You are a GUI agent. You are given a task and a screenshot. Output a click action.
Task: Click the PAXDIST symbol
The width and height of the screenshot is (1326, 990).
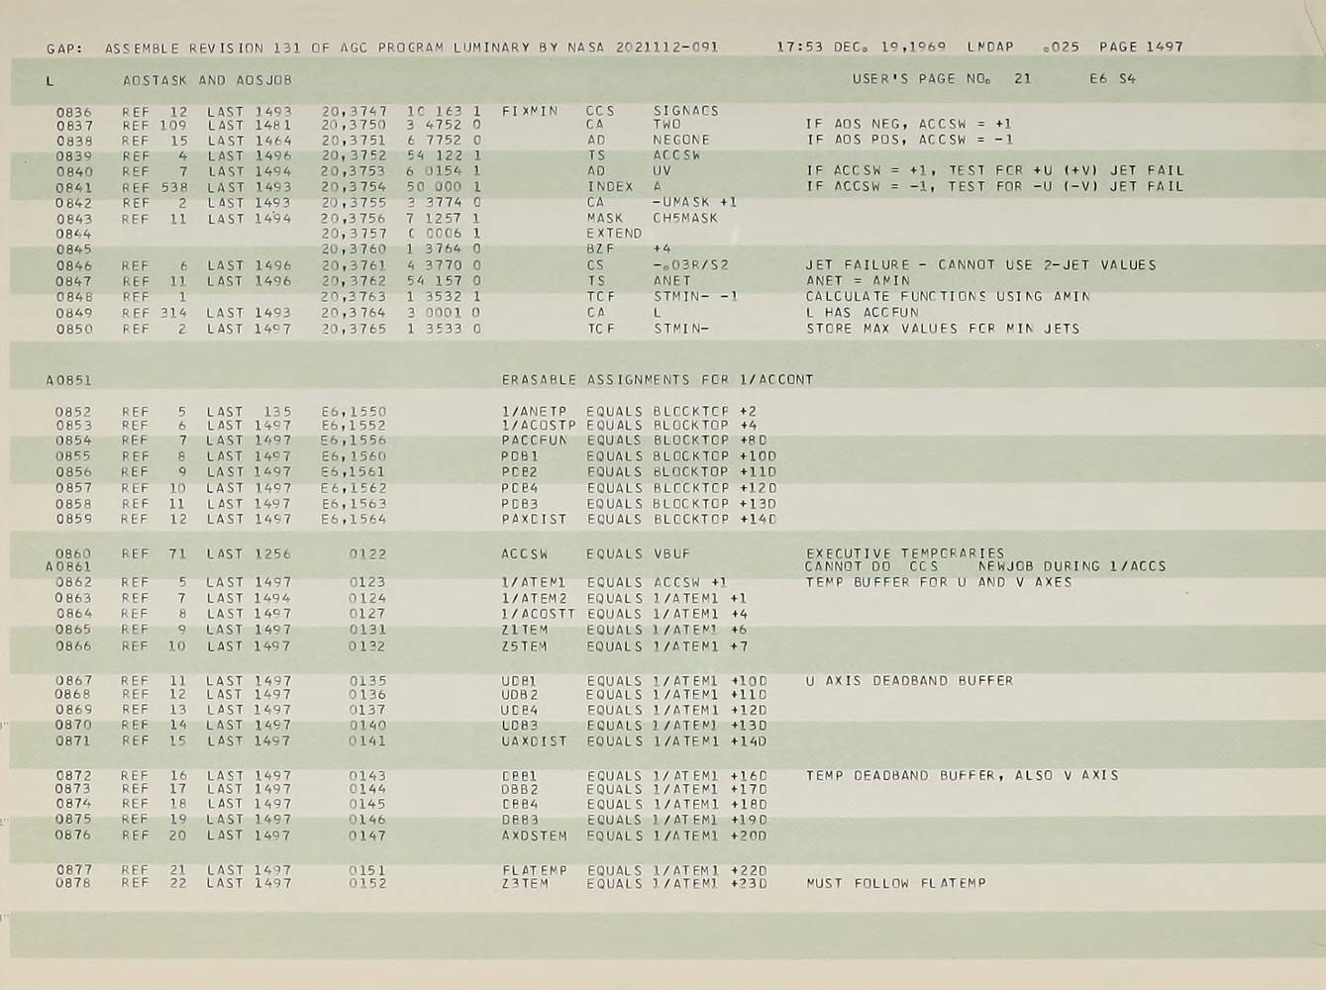pos(534,519)
